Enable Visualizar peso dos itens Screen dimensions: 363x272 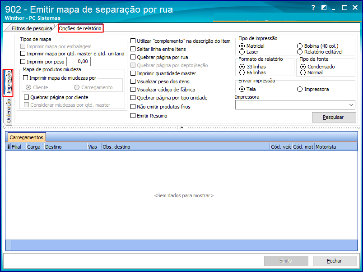[x=133, y=81]
